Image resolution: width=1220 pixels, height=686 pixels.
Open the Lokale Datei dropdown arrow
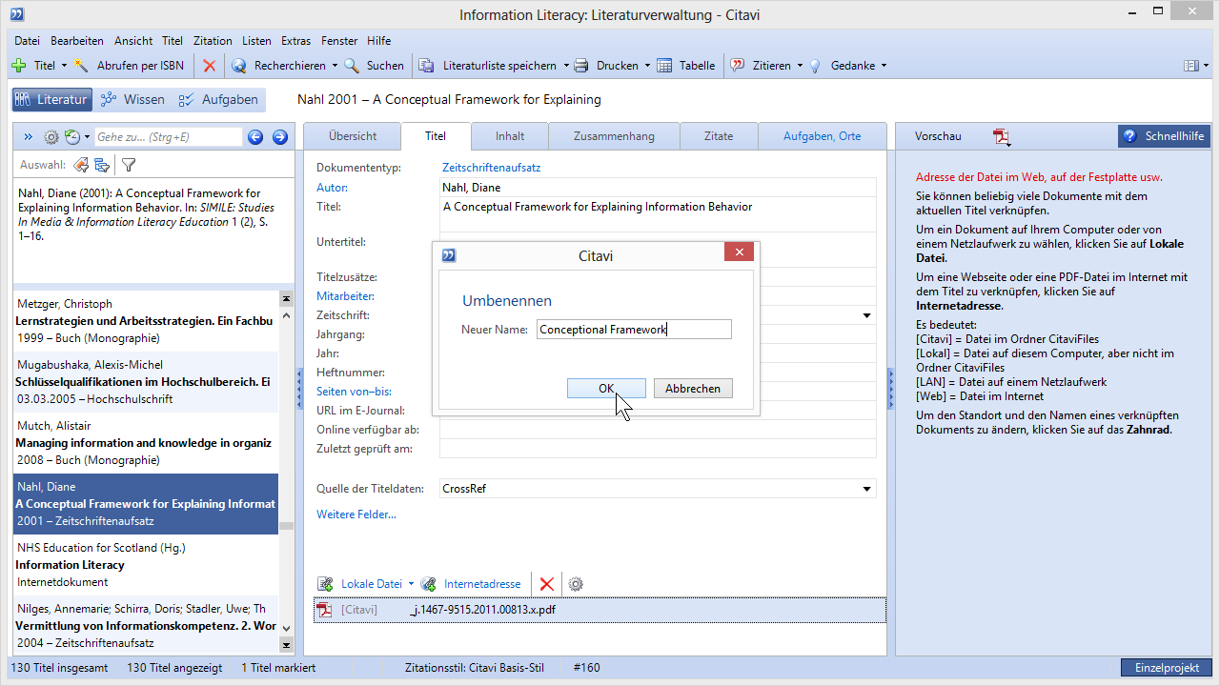point(411,584)
